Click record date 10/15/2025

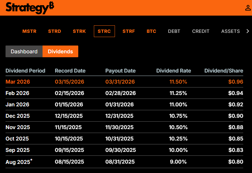[x=69, y=139]
